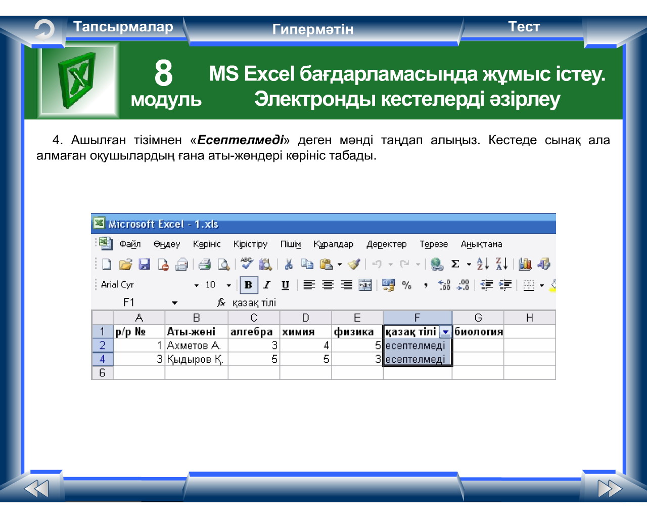The width and height of the screenshot is (647, 518).
Task: Open the Көрініс menu
Action: click(207, 244)
